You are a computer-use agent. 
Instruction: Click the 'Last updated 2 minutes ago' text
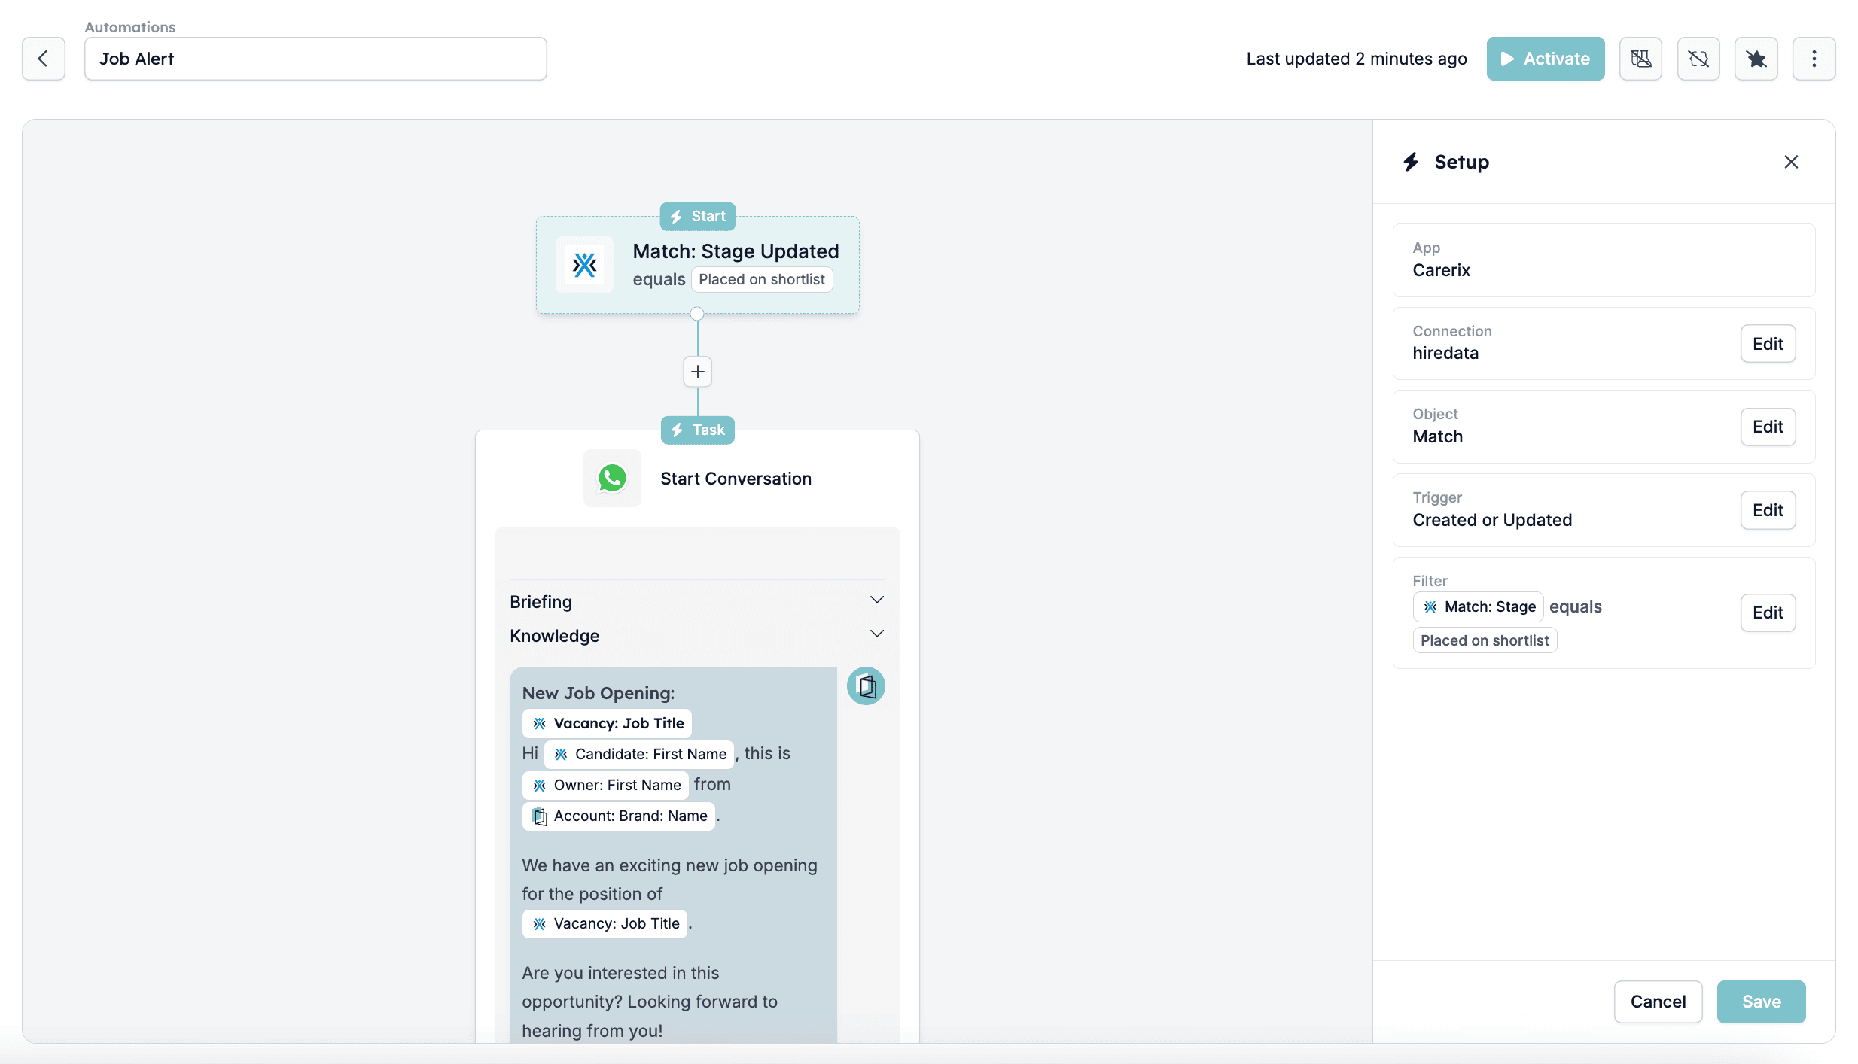coord(1357,59)
